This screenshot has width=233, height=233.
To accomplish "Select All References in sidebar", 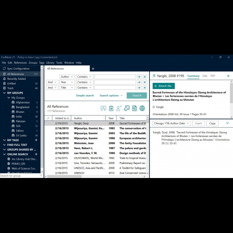I will click(x=20, y=74).
